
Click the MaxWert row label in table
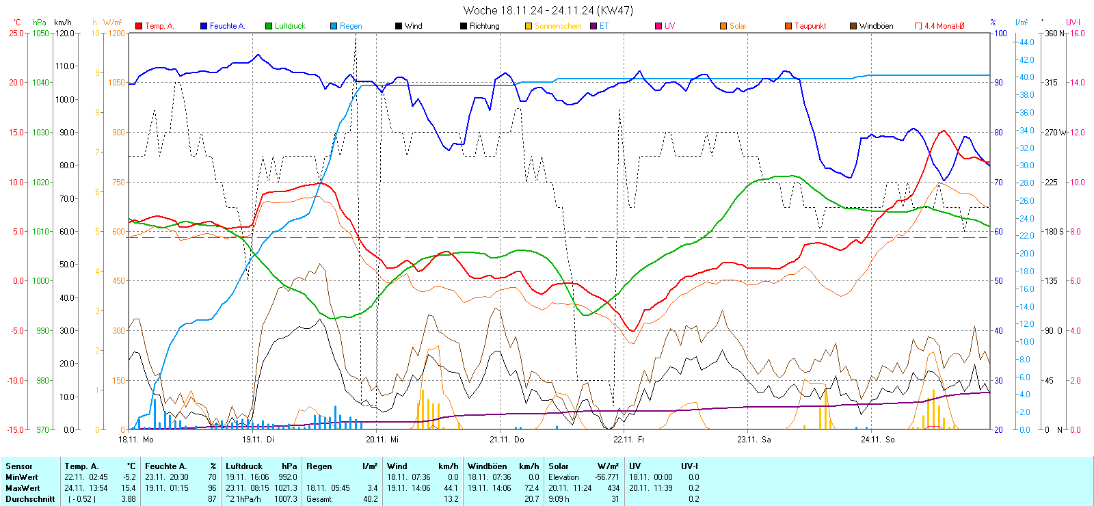coord(23,488)
